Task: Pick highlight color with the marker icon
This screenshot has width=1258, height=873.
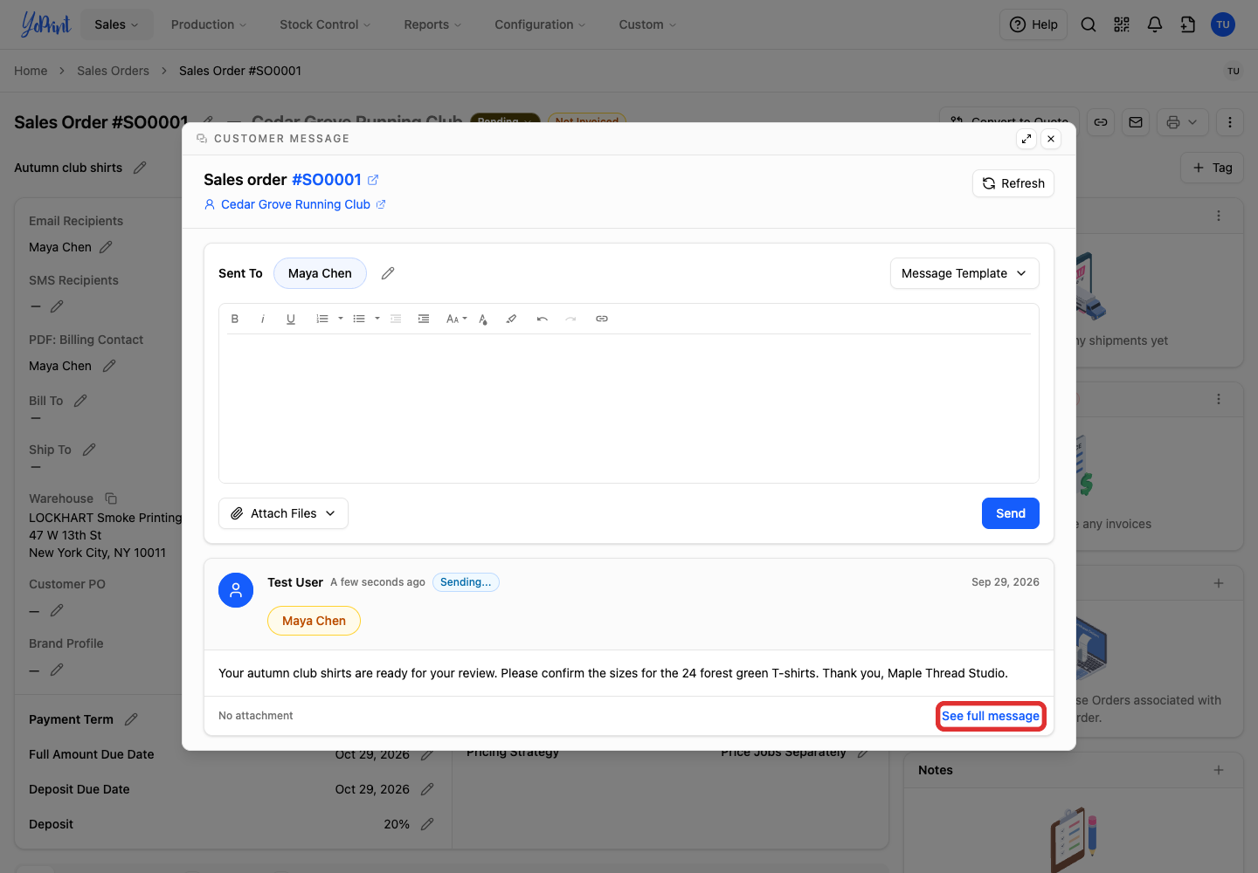Action: pos(511,319)
